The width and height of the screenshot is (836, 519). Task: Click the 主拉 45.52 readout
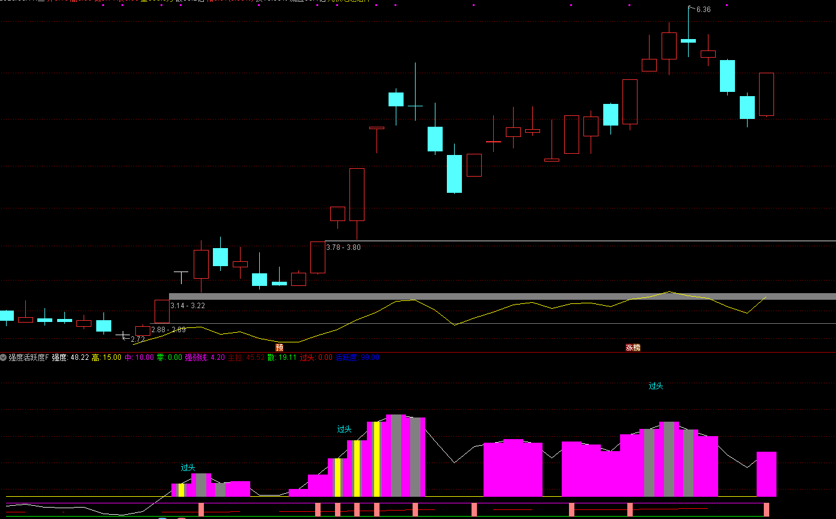tap(246, 357)
